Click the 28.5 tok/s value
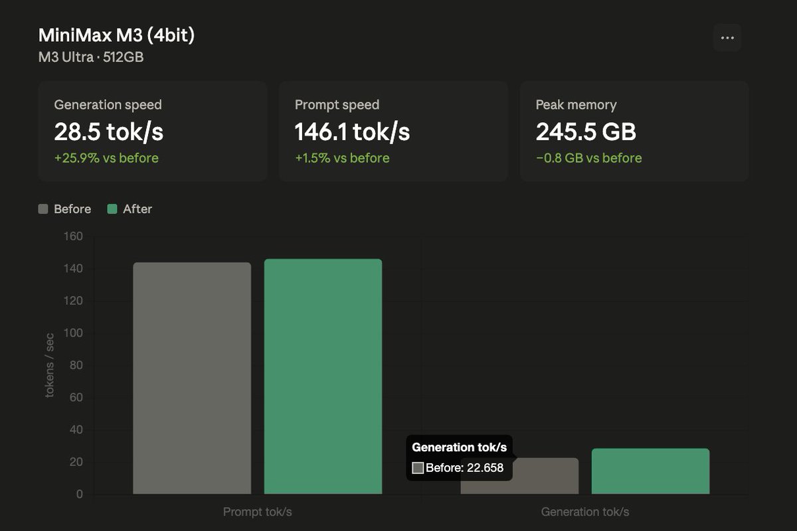 tap(108, 131)
